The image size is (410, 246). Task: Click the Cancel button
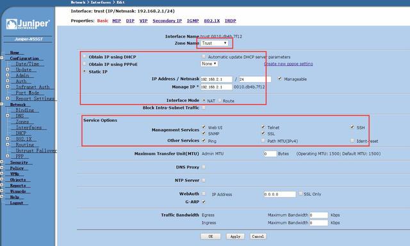(258, 236)
